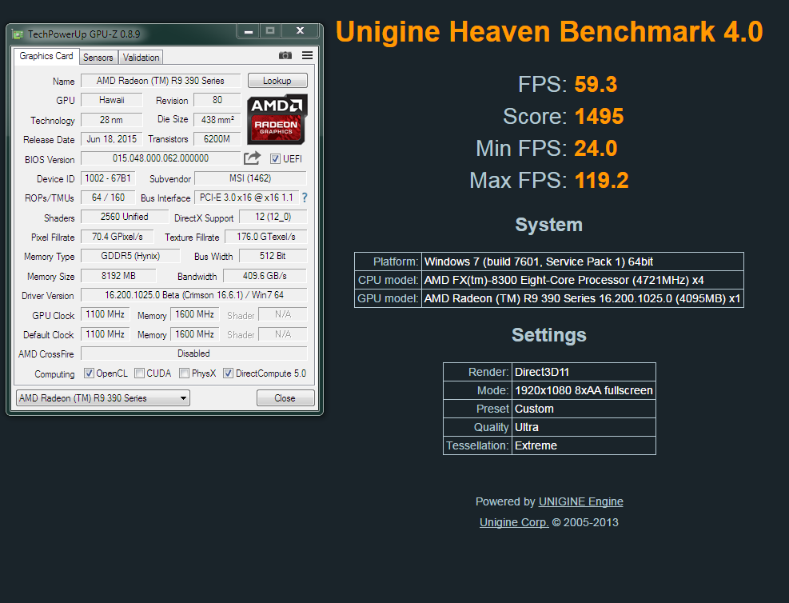
Task: Click the CPU model AMD FX-8300 text
Action: (x=564, y=281)
